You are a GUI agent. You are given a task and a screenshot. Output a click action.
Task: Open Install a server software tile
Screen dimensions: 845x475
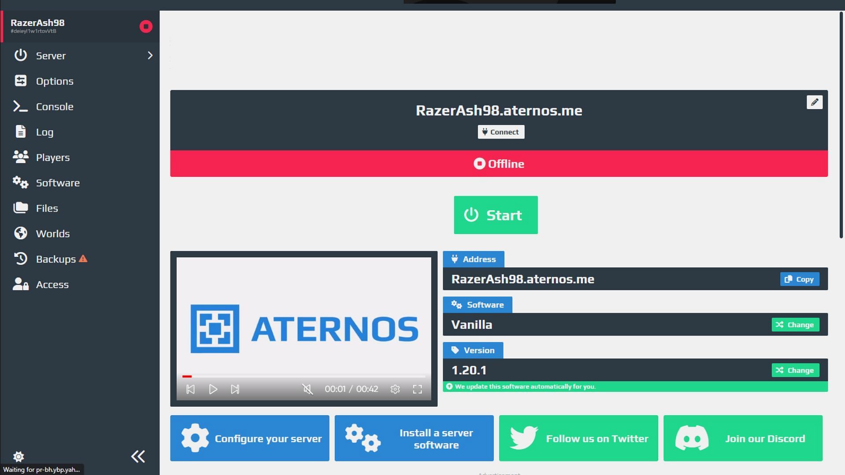point(414,438)
